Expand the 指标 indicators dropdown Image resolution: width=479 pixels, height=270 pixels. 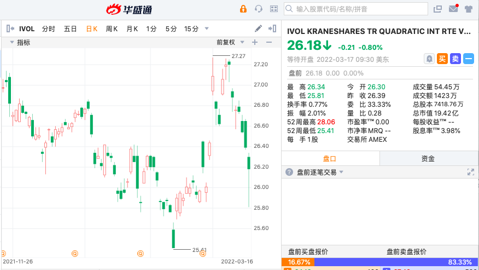pos(20,43)
